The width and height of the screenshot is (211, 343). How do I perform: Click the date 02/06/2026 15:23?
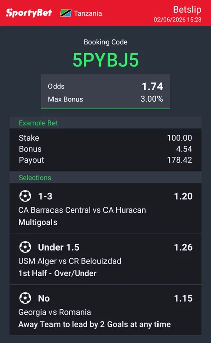(x=178, y=20)
